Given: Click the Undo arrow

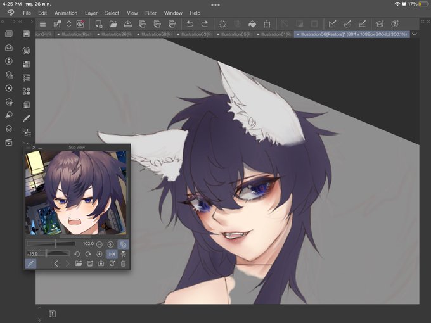Looking at the screenshot, I should pyautogui.click(x=190, y=24).
